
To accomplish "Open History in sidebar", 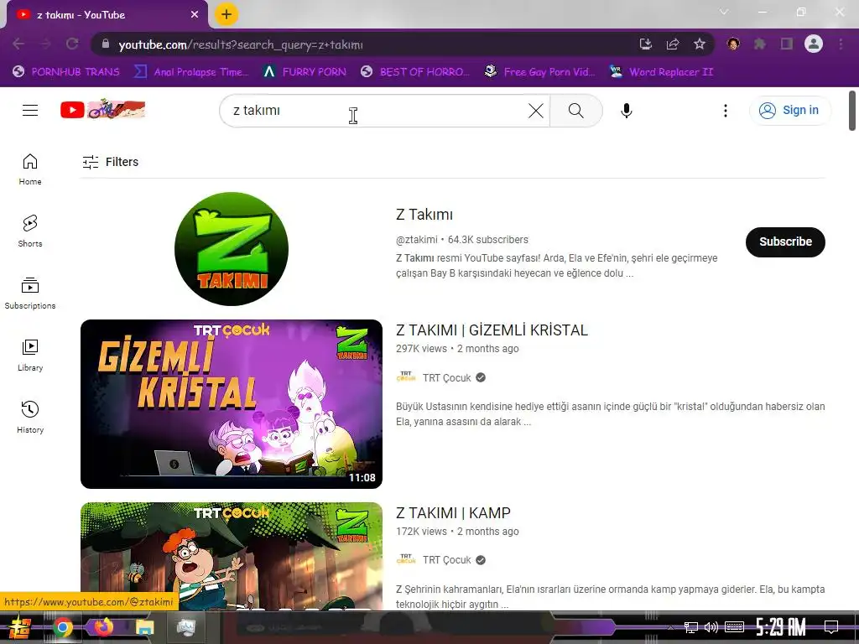I will 30,418.
